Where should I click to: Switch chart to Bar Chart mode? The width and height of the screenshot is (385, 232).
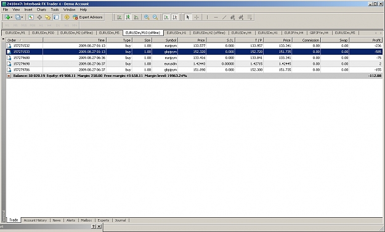click(120, 17)
